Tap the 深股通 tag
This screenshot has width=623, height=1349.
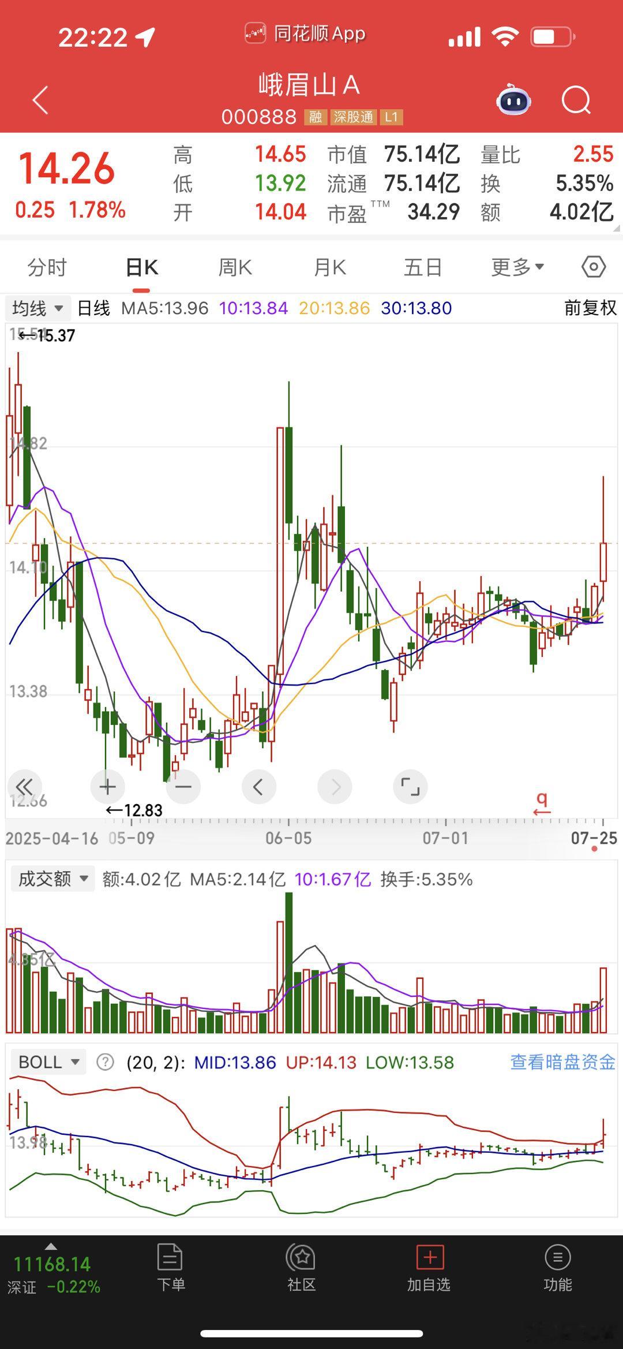353,117
